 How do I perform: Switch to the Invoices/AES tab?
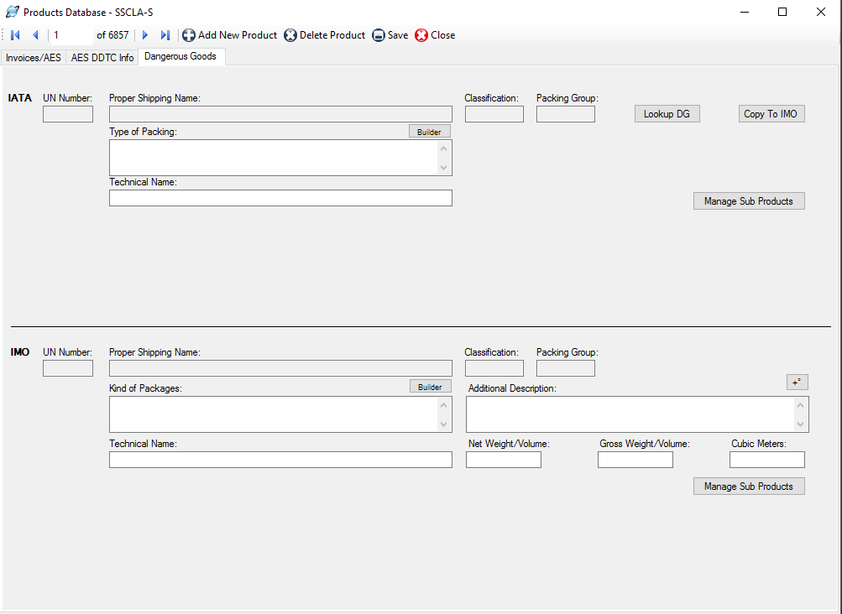tap(33, 58)
